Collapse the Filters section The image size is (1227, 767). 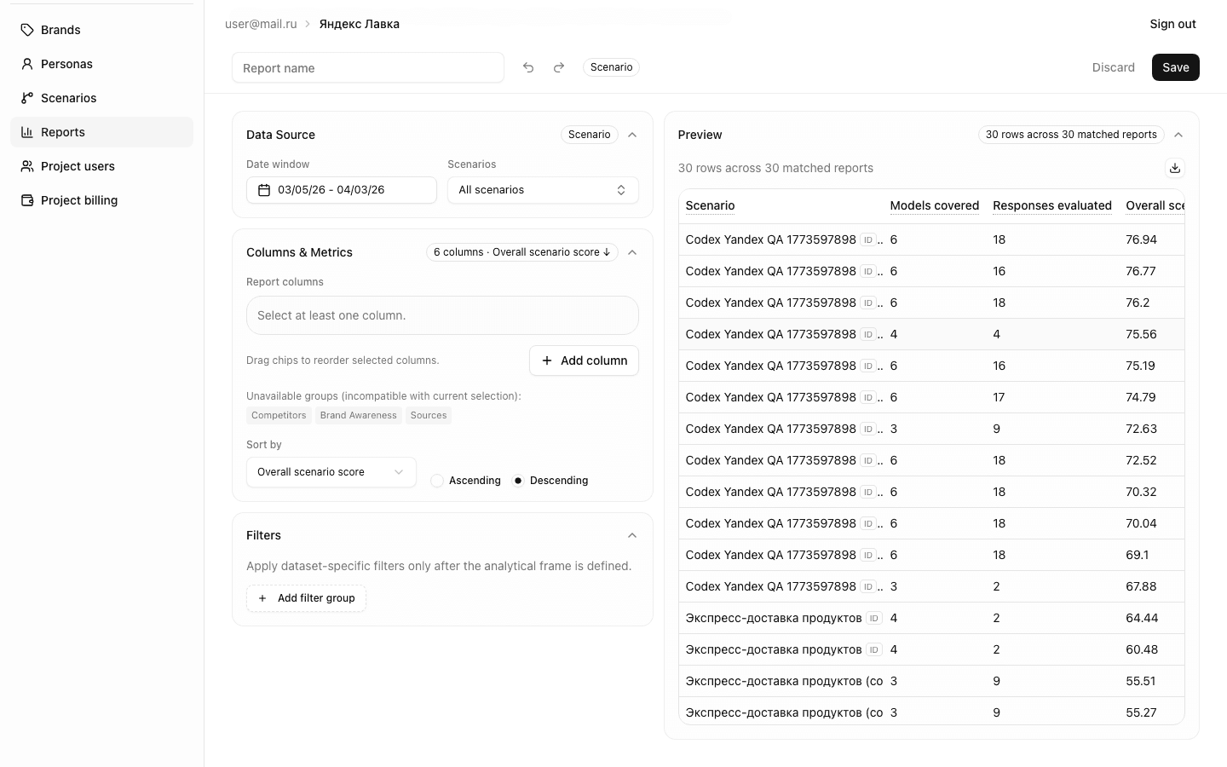coord(632,535)
